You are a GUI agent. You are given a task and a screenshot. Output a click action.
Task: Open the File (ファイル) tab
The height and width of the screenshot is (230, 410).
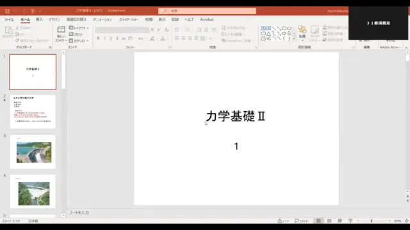click(8, 20)
